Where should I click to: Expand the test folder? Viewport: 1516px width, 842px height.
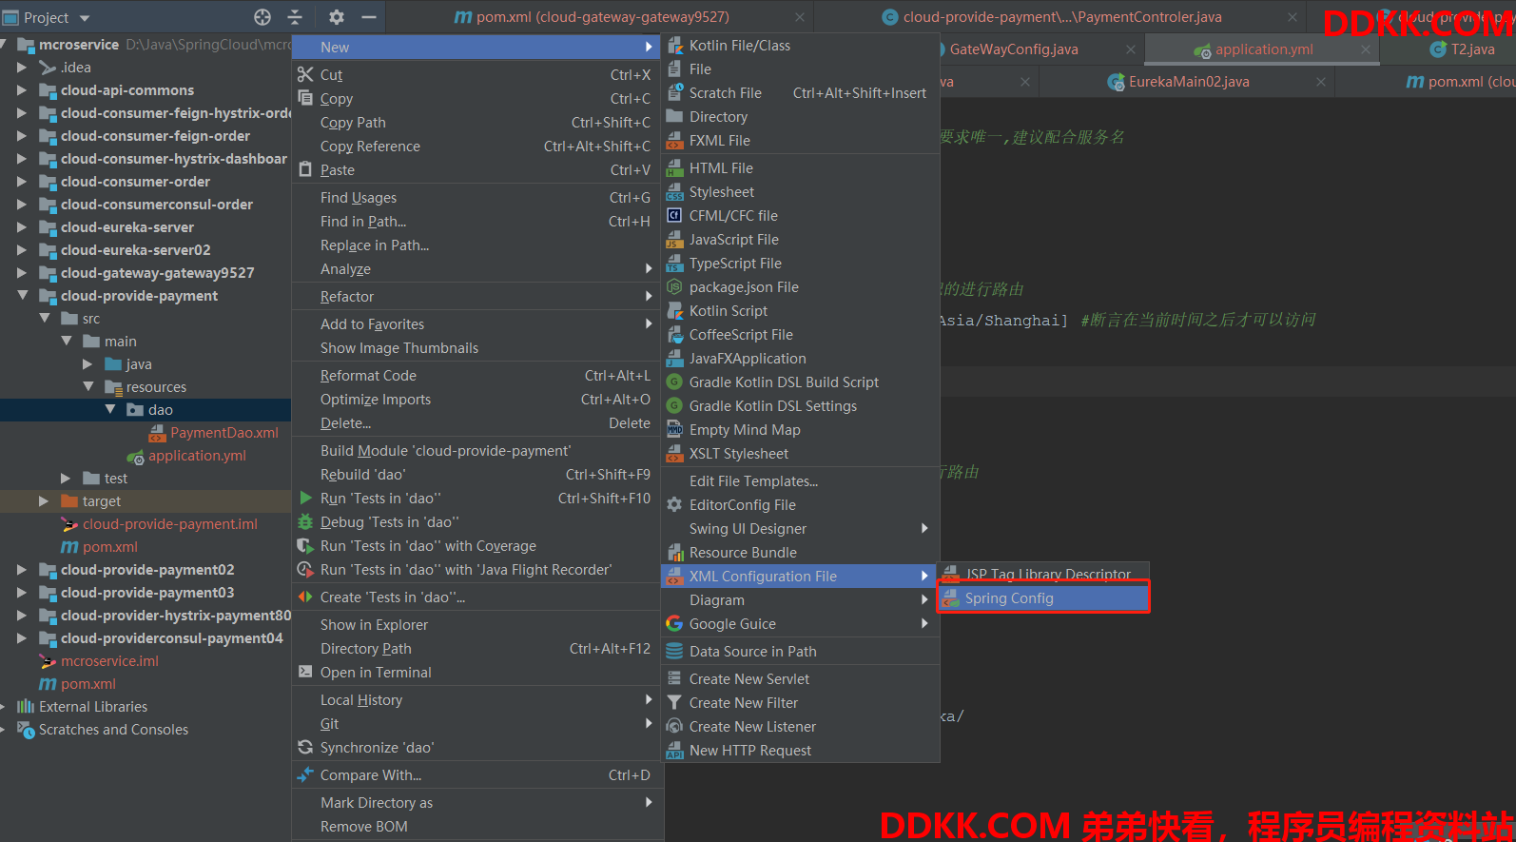(66, 479)
